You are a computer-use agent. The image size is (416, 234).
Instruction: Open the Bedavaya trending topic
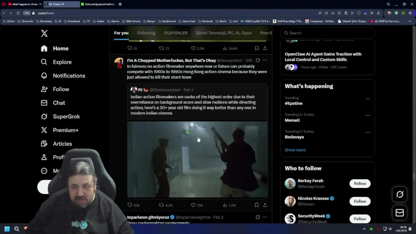click(x=294, y=137)
